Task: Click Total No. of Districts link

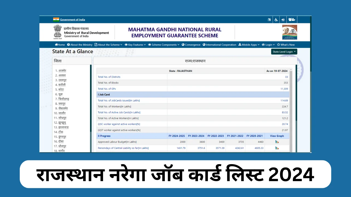Action: coord(109,77)
